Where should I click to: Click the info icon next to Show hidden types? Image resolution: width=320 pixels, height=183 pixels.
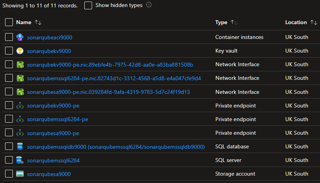(x=149, y=5)
